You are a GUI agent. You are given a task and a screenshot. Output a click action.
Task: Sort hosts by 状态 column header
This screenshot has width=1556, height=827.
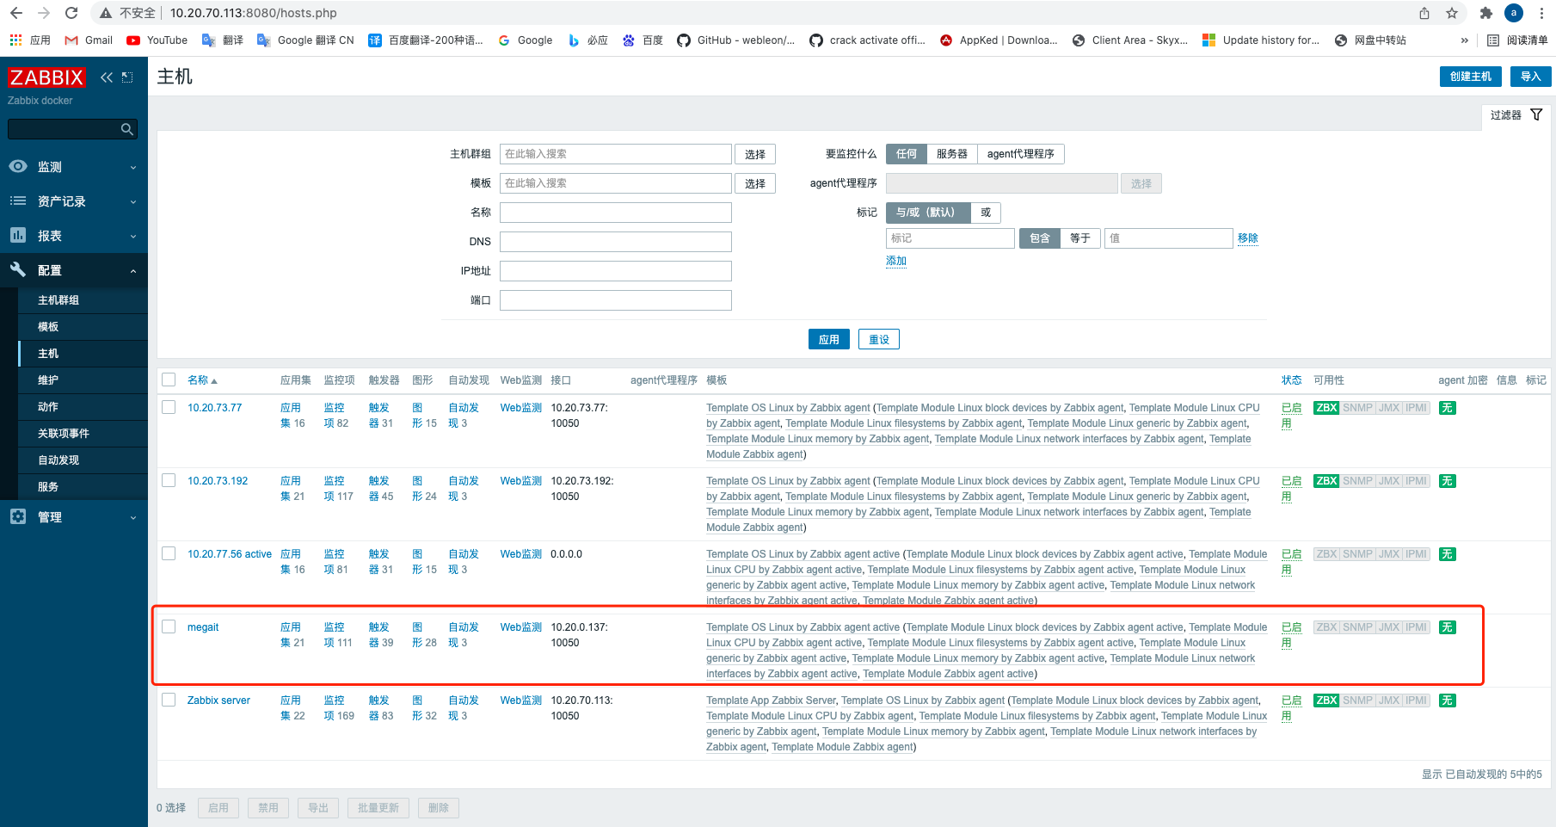click(1291, 380)
